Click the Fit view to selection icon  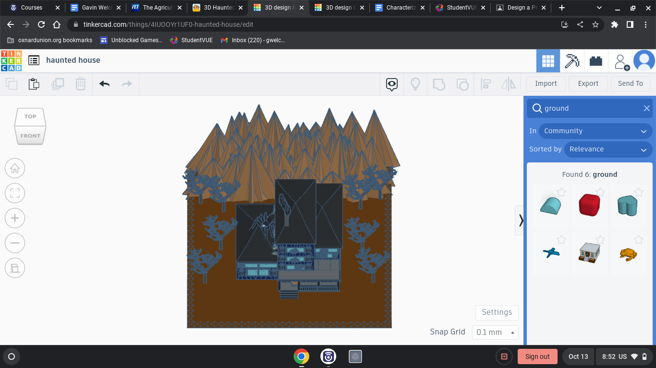[x=15, y=193]
